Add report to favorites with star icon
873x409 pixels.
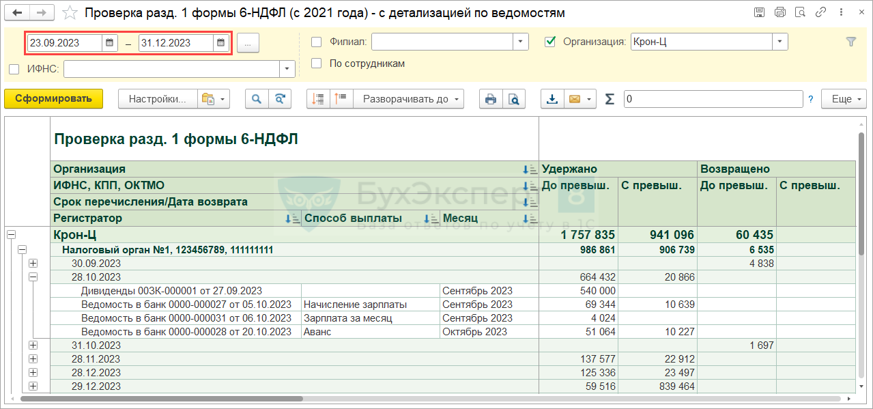pyautogui.click(x=70, y=13)
